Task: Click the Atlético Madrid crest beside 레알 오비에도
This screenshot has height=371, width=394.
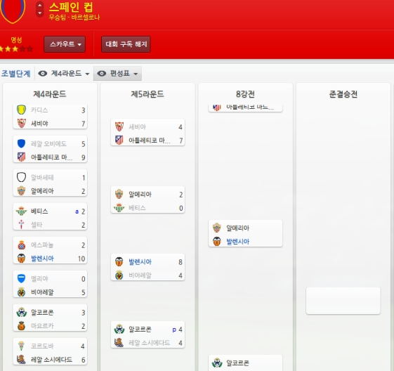Action: click(x=21, y=157)
